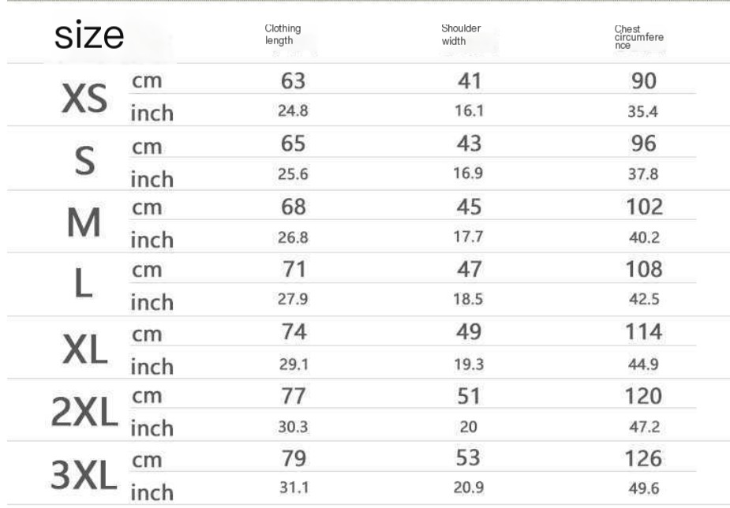
Task: Click the 3XL size label
Action: (84, 475)
